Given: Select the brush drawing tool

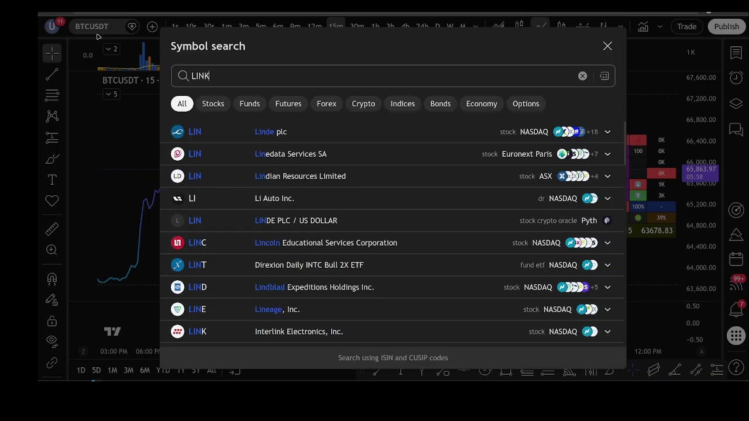Looking at the screenshot, I should [52, 159].
